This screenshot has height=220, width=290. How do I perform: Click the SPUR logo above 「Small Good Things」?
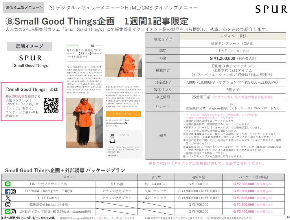coord(30,58)
